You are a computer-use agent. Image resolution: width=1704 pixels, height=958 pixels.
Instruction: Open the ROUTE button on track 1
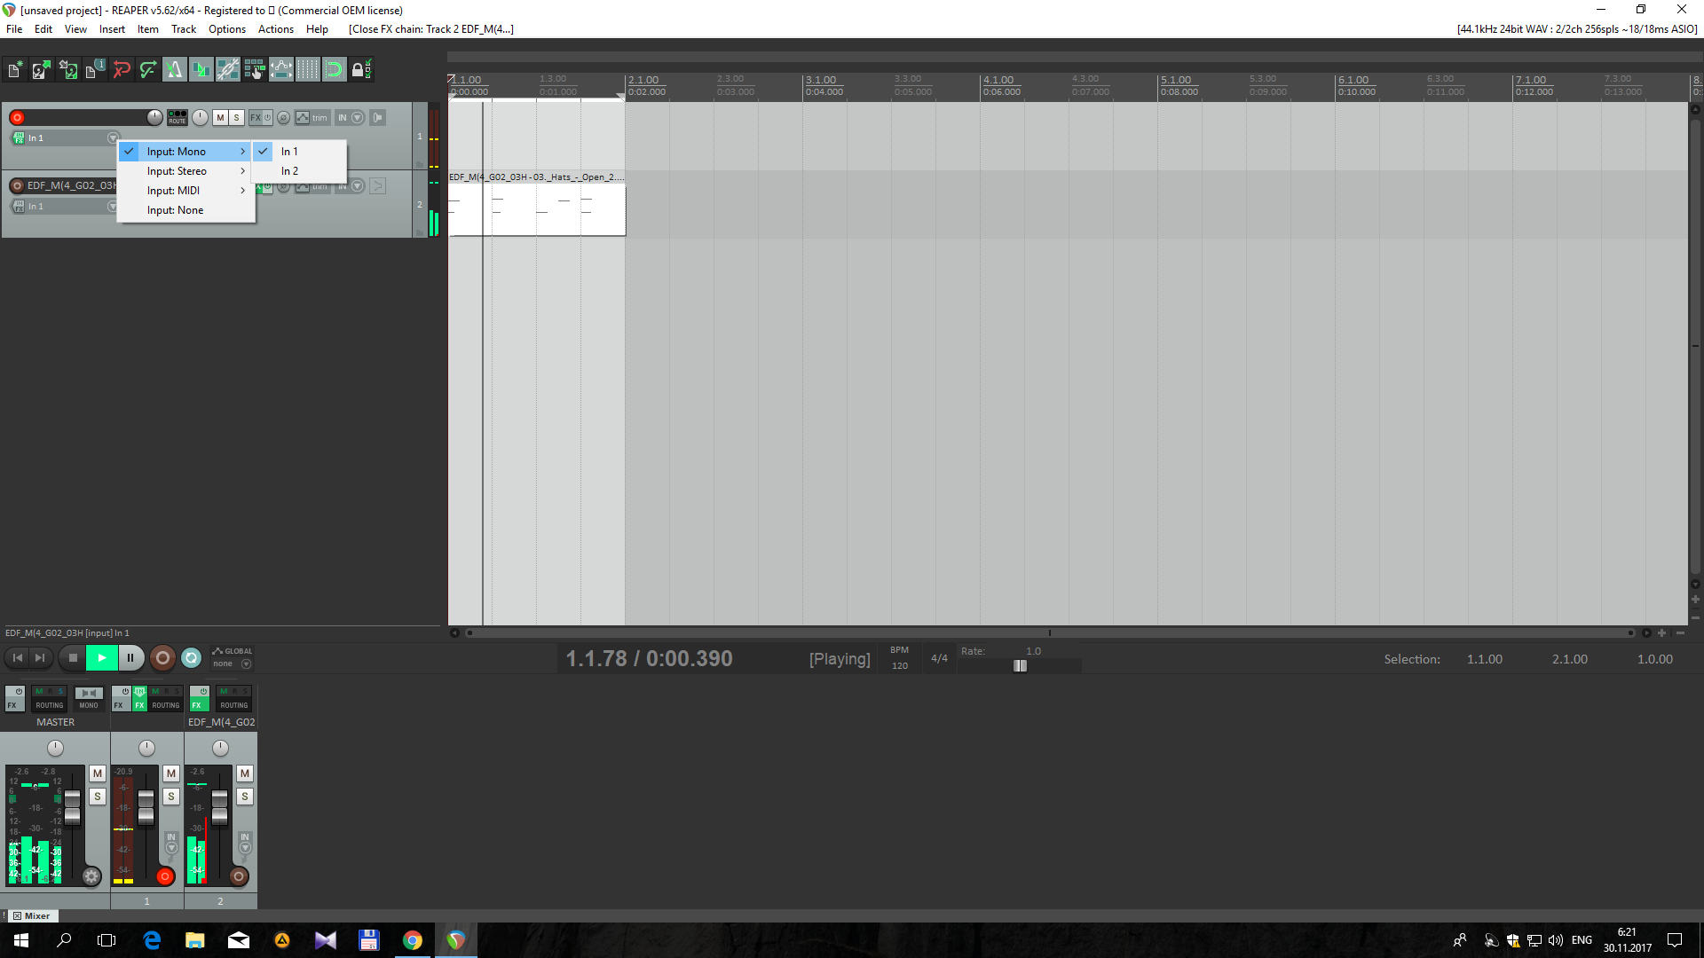coord(177,117)
